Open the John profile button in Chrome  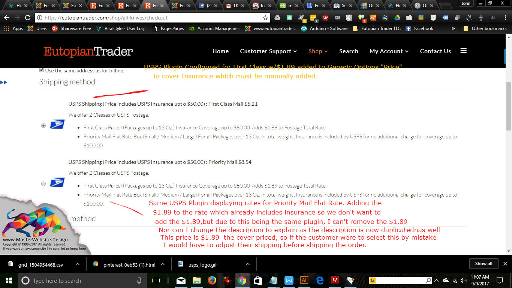pos(466,3)
